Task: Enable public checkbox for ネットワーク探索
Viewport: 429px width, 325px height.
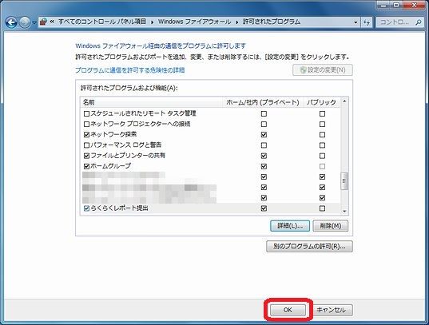Action: coord(322,135)
